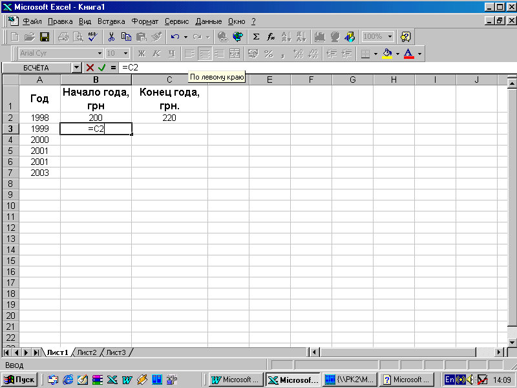This screenshot has height=388, width=517.
Task: Undo the last action
Action: point(175,37)
